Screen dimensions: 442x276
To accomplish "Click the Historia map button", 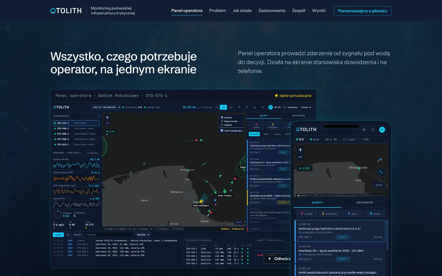I will 178,229.
